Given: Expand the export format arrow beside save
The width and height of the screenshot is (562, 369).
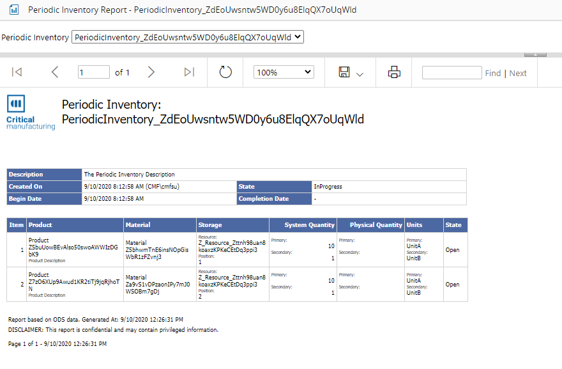Looking at the screenshot, I should 360,74.
